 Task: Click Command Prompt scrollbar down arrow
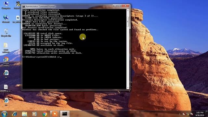[128, 88]
